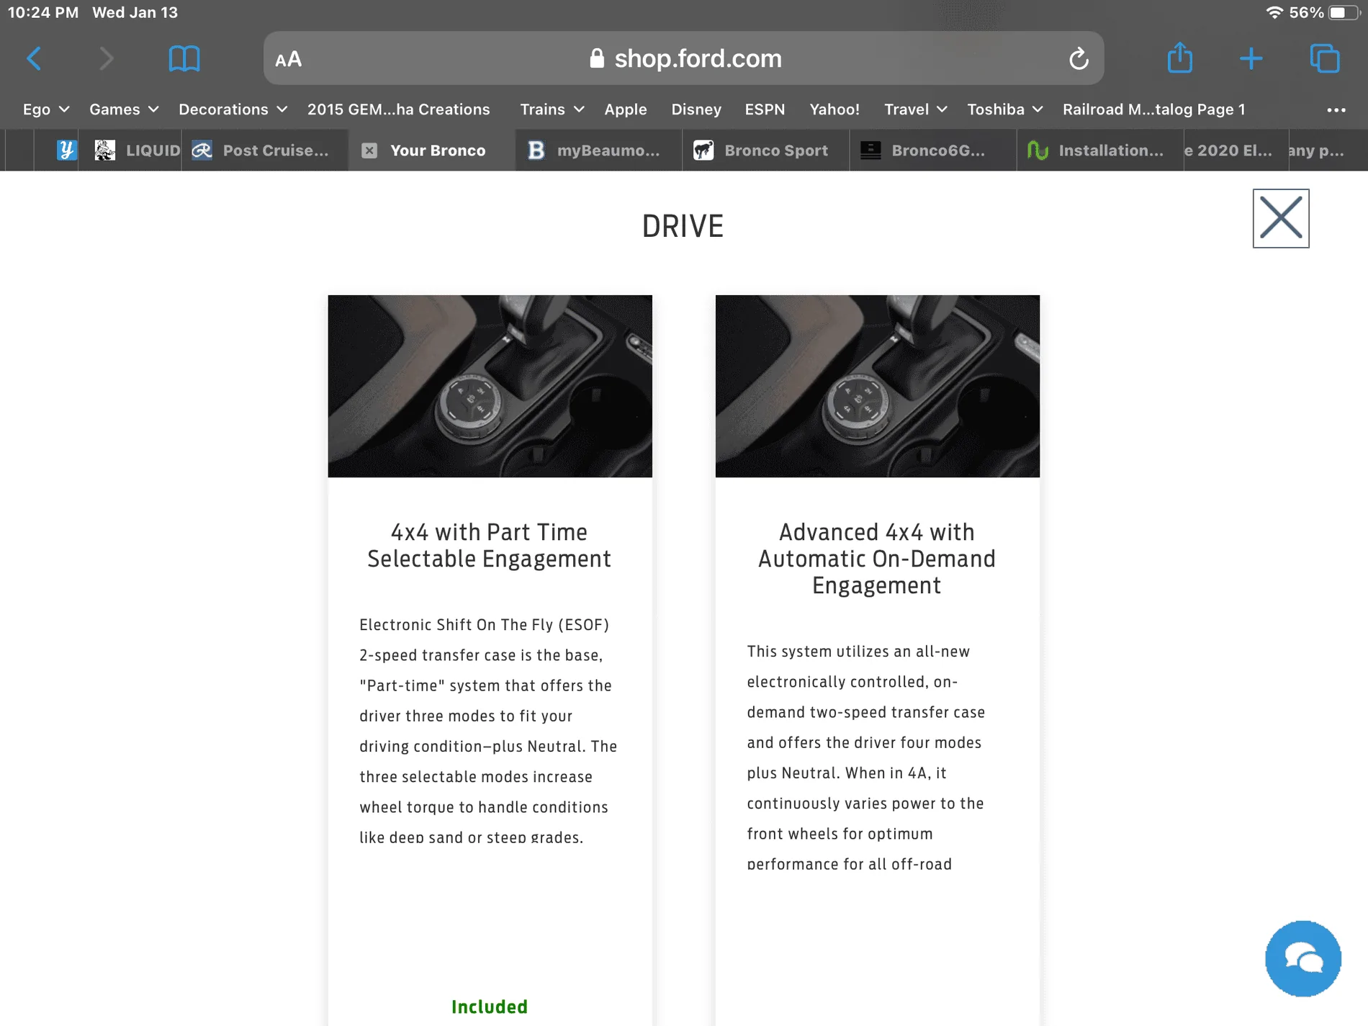The height and width of the screenshot is (1026, 1368).
Task: Open the Disney bookmark link
Action: pyautogui.click(x=696, y=109)
